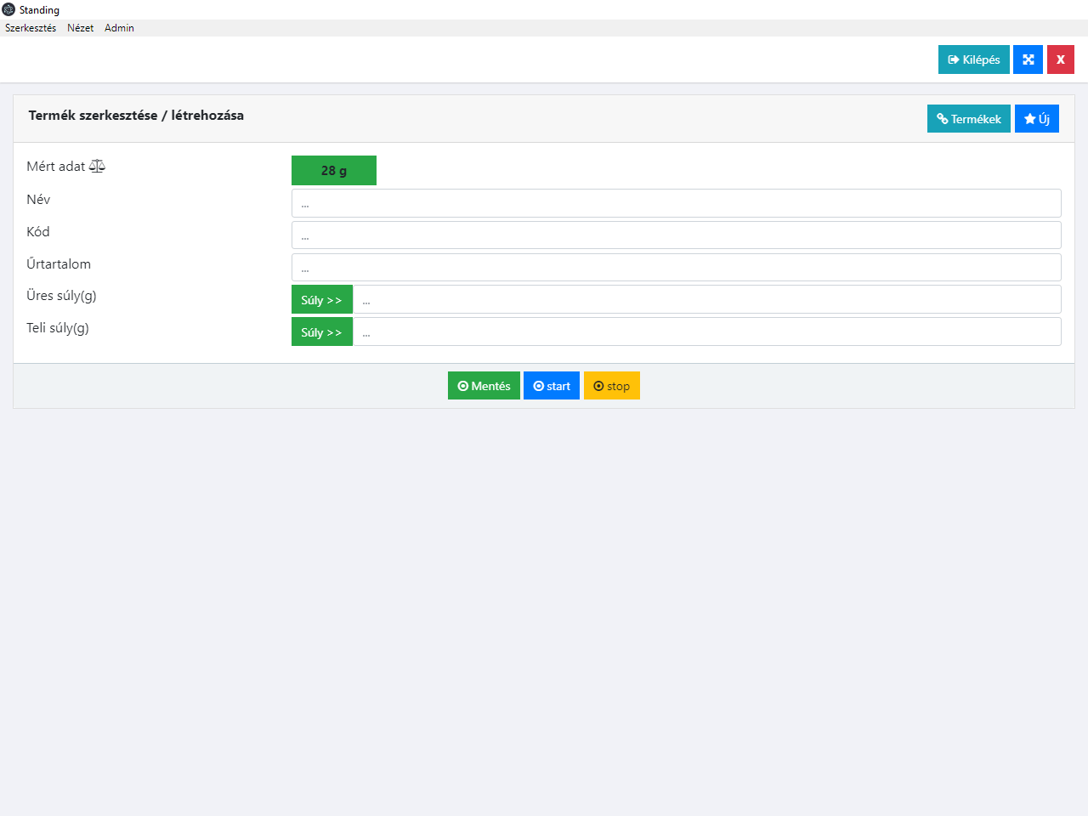
Task: Save with the green Mentés button
Action: click(484, 386)
